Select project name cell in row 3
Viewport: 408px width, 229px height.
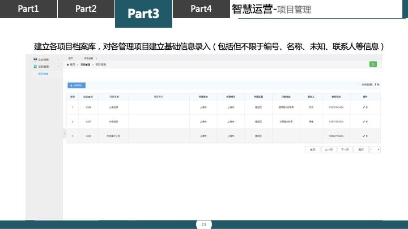(113, 136)
